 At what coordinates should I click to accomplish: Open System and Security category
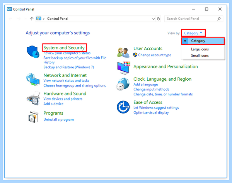point(64,48)
